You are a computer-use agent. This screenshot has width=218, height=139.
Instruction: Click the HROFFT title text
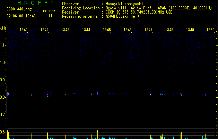tap(36, 3)
